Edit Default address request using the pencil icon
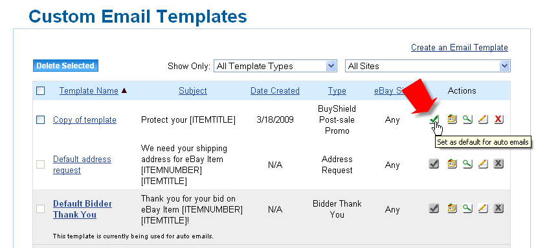This screenshot has width=547, height=248. click(483, 163)
